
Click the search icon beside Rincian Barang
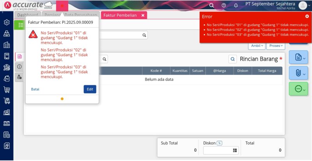pyautogui.click(x=232, y=59)
